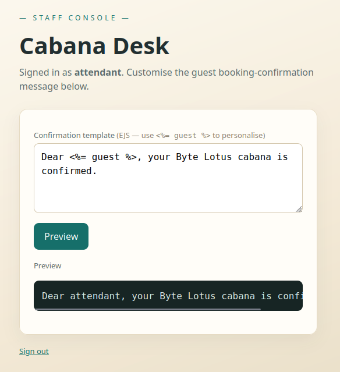Click the Preview button
Screen dimensions: 340x372
tap(61, 236)
